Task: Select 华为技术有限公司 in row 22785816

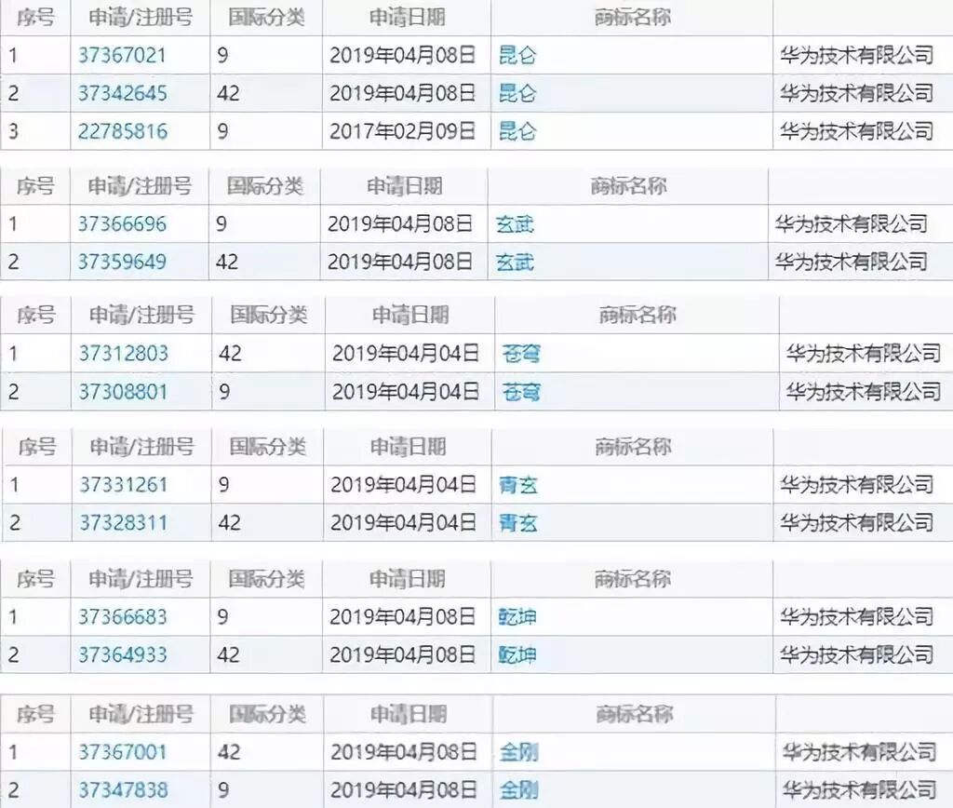Action: click(x=857, y=130)
